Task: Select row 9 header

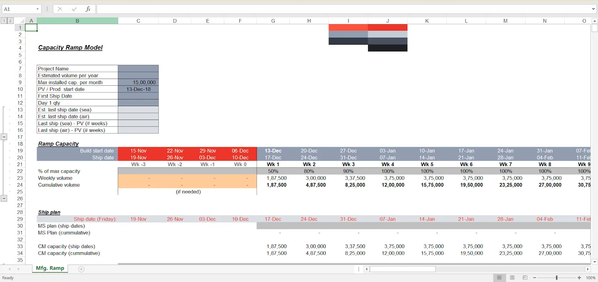Action: click(20, 82)
